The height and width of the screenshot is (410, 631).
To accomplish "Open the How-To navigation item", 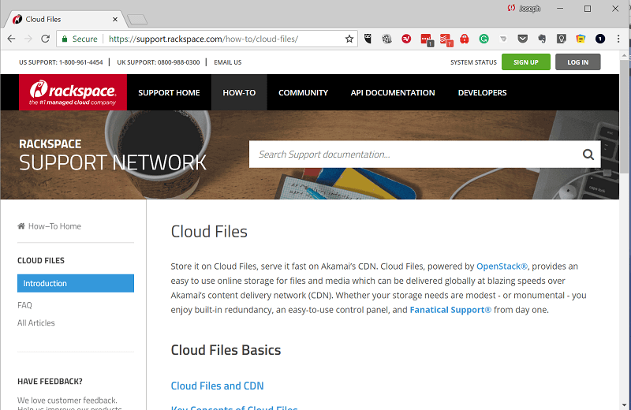I will pyautogui.click(x=239, y=92).
